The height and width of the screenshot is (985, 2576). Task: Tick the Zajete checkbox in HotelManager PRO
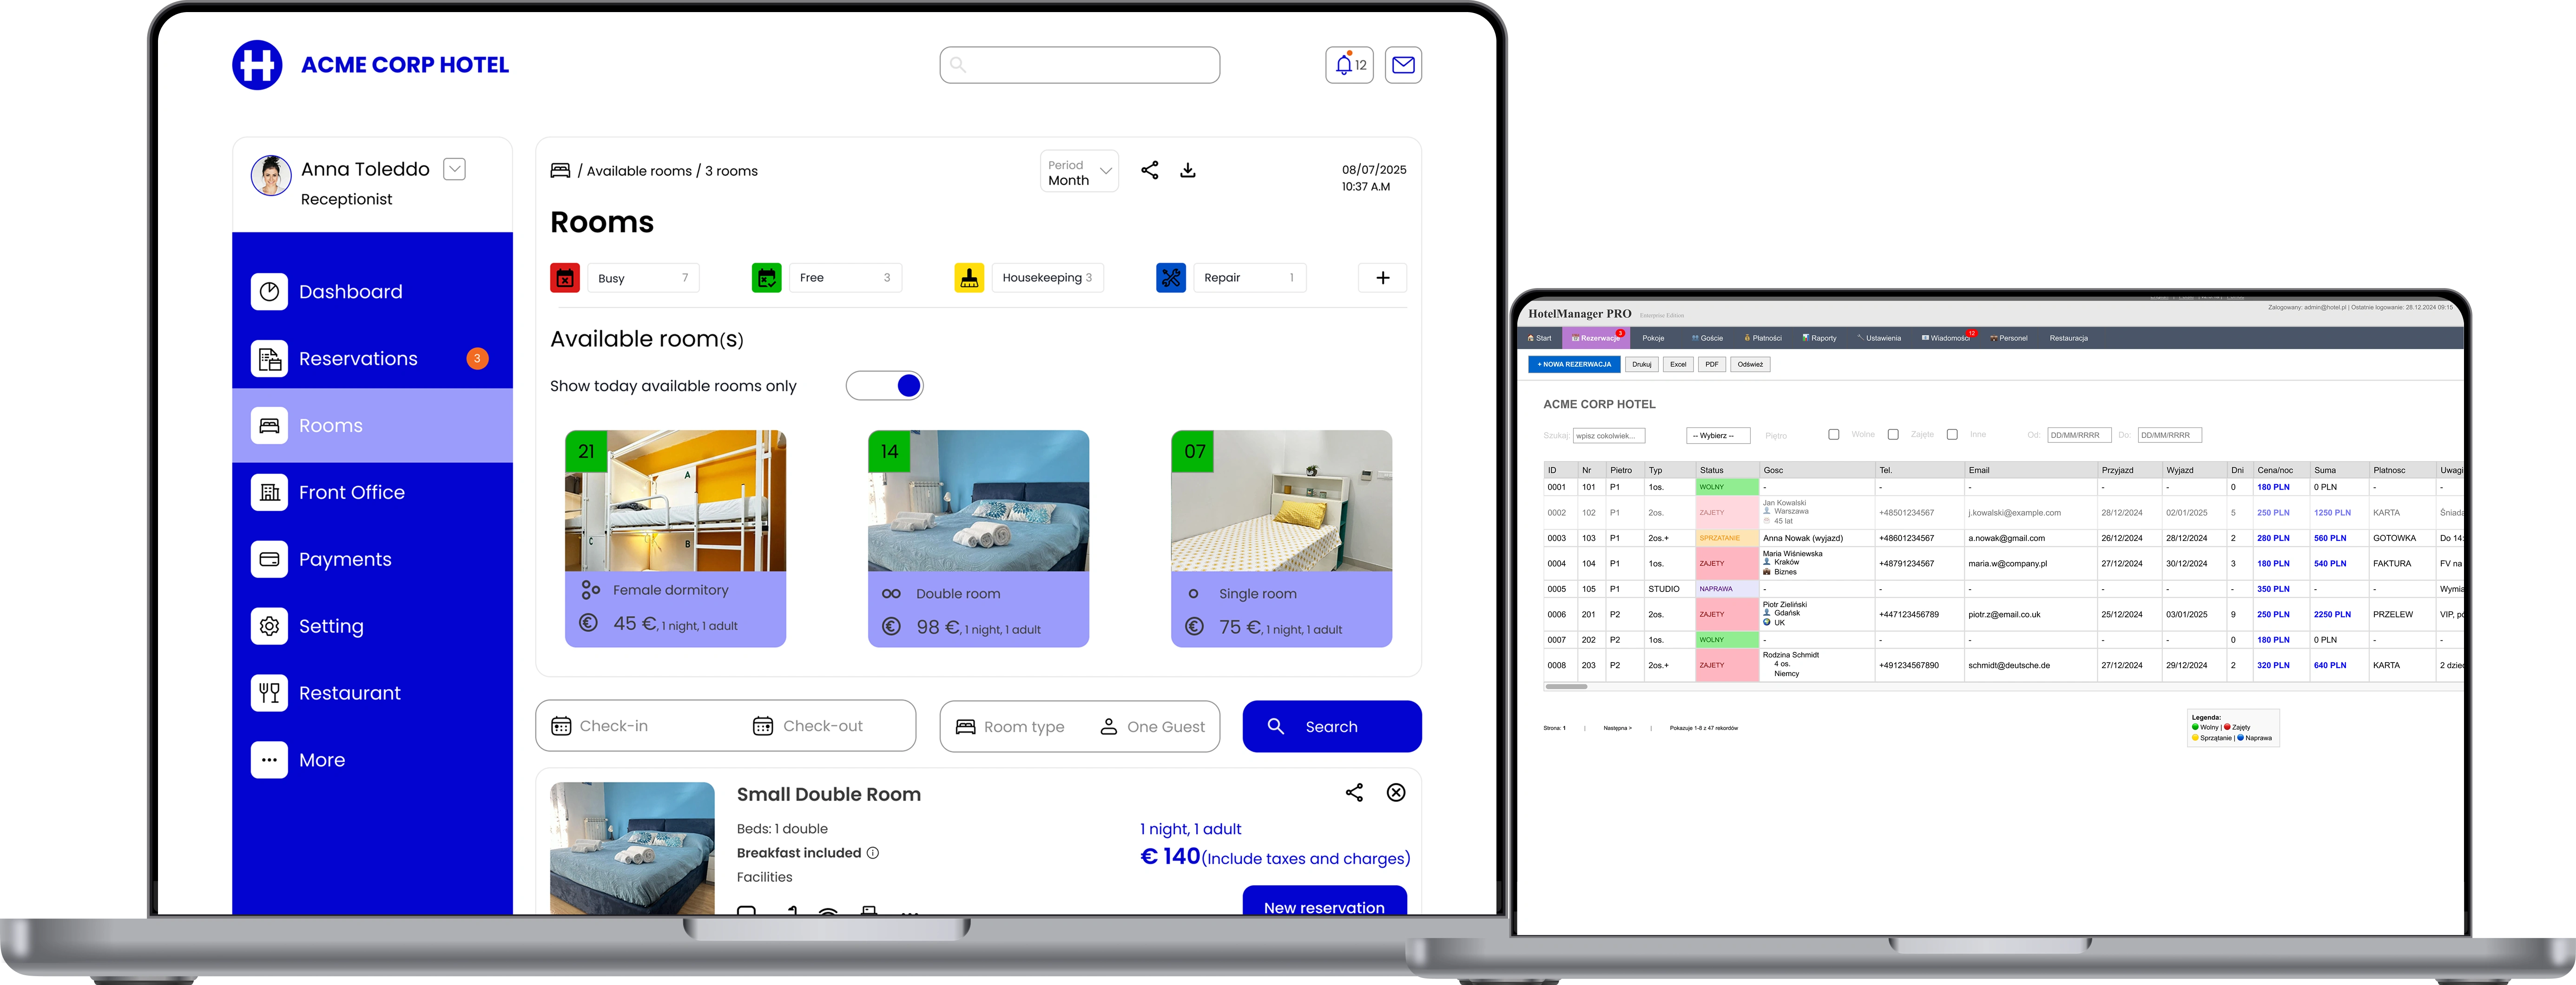[x=1893, y=434]
